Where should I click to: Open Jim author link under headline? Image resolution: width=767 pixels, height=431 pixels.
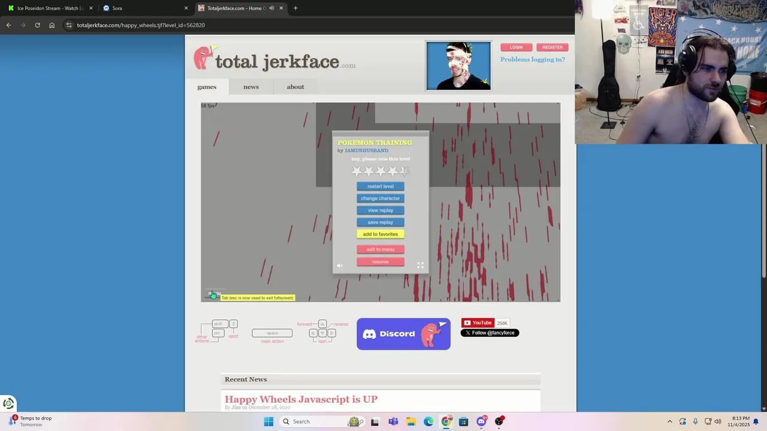[235, 408]
